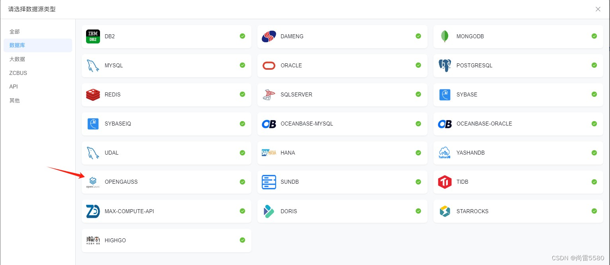610x265 pixels.
Task: Click the TIDB label text
Action: pos(462,182)
